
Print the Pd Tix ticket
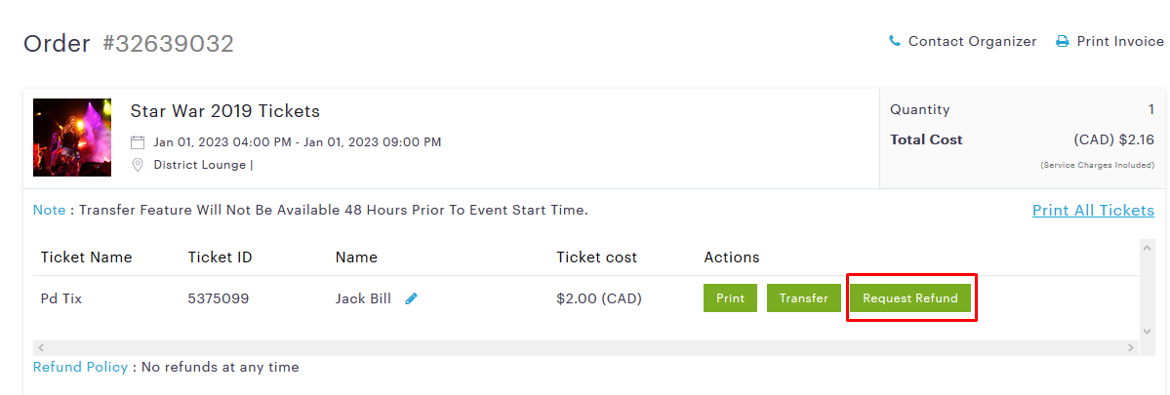(x=730, y=298)
